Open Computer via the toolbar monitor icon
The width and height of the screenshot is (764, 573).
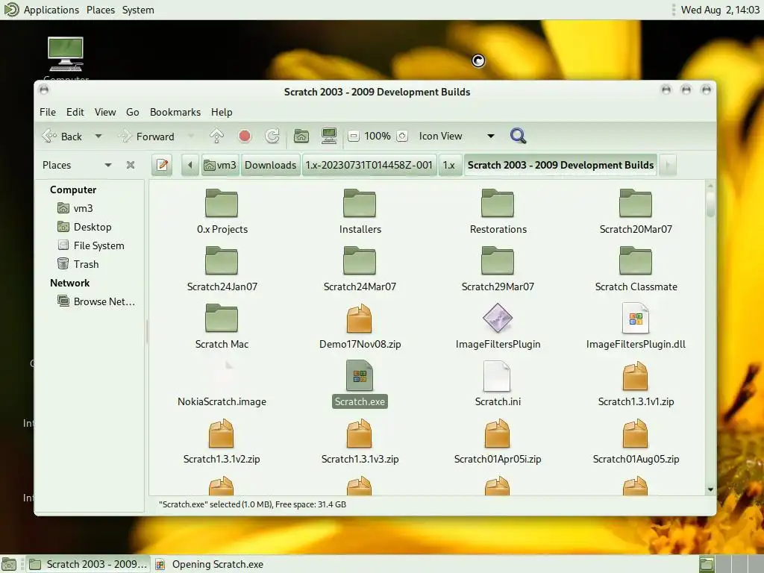329,136
